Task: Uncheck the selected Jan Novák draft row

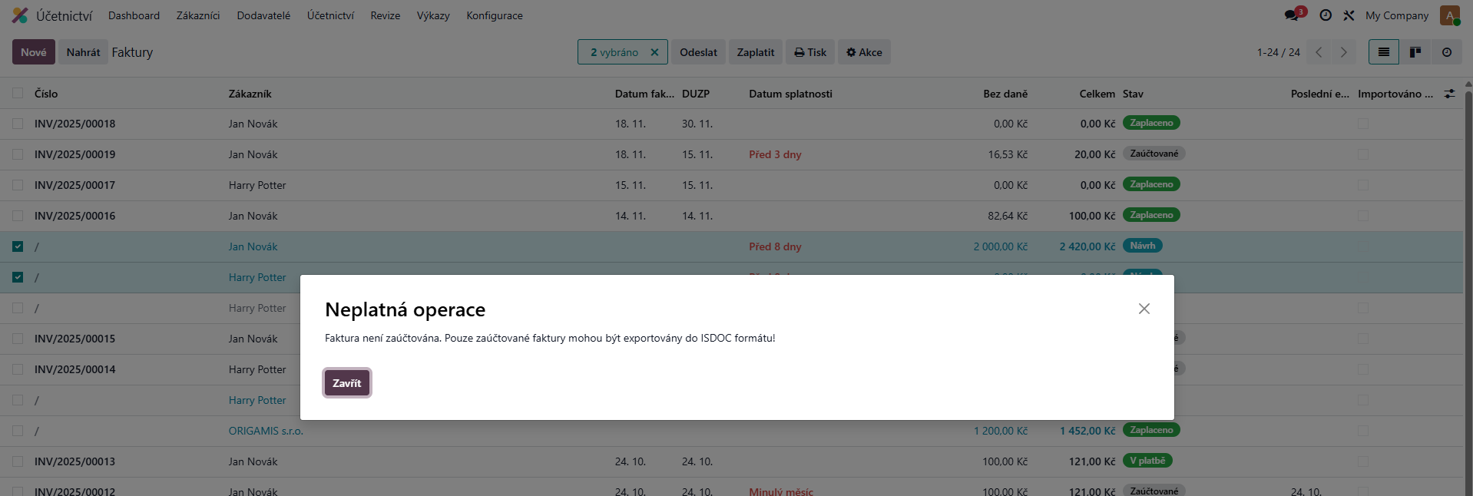Action: tap(18, 246)
